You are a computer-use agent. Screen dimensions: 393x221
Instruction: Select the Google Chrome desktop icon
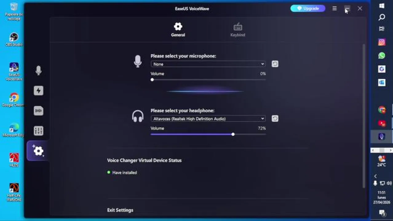(13, 100)
